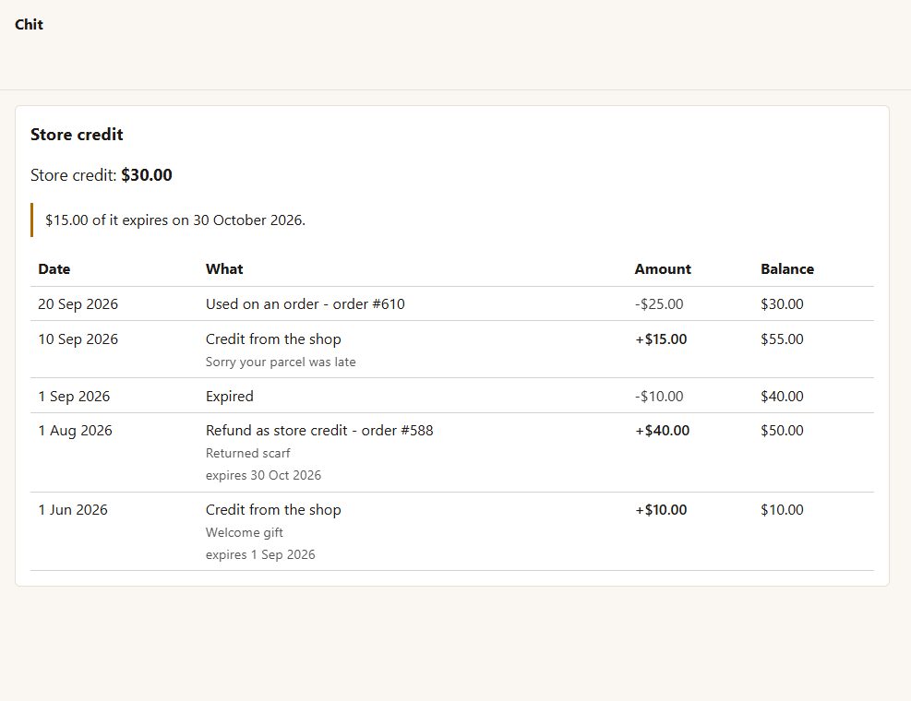The image size is (911, 701).
Task: Click the Amount column header
Action: point(663,269)
